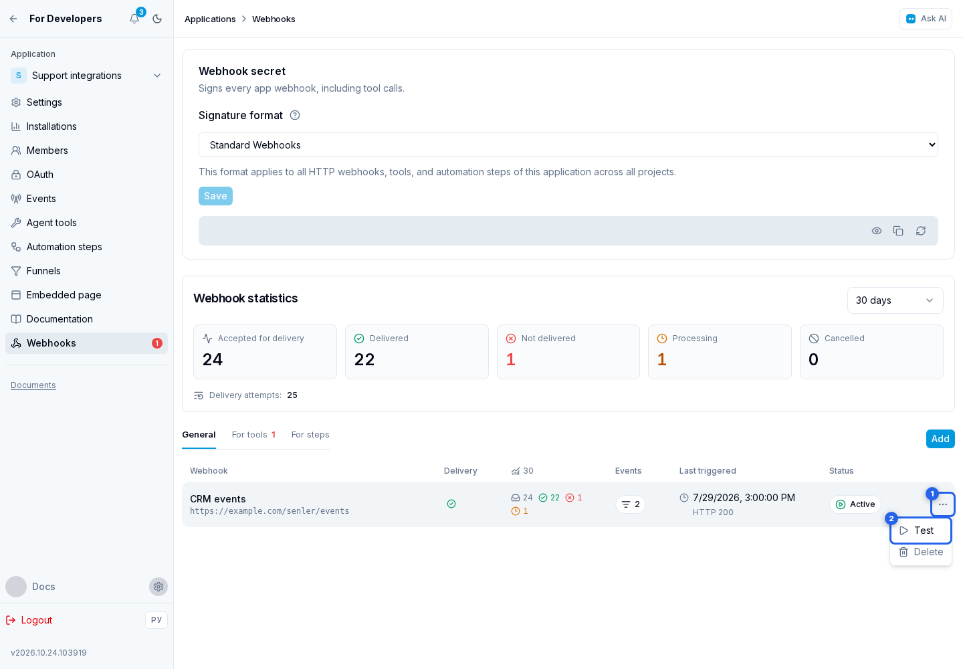Choose Delete from the context menu
The image size is (963, 669).
tap(921, 552)
